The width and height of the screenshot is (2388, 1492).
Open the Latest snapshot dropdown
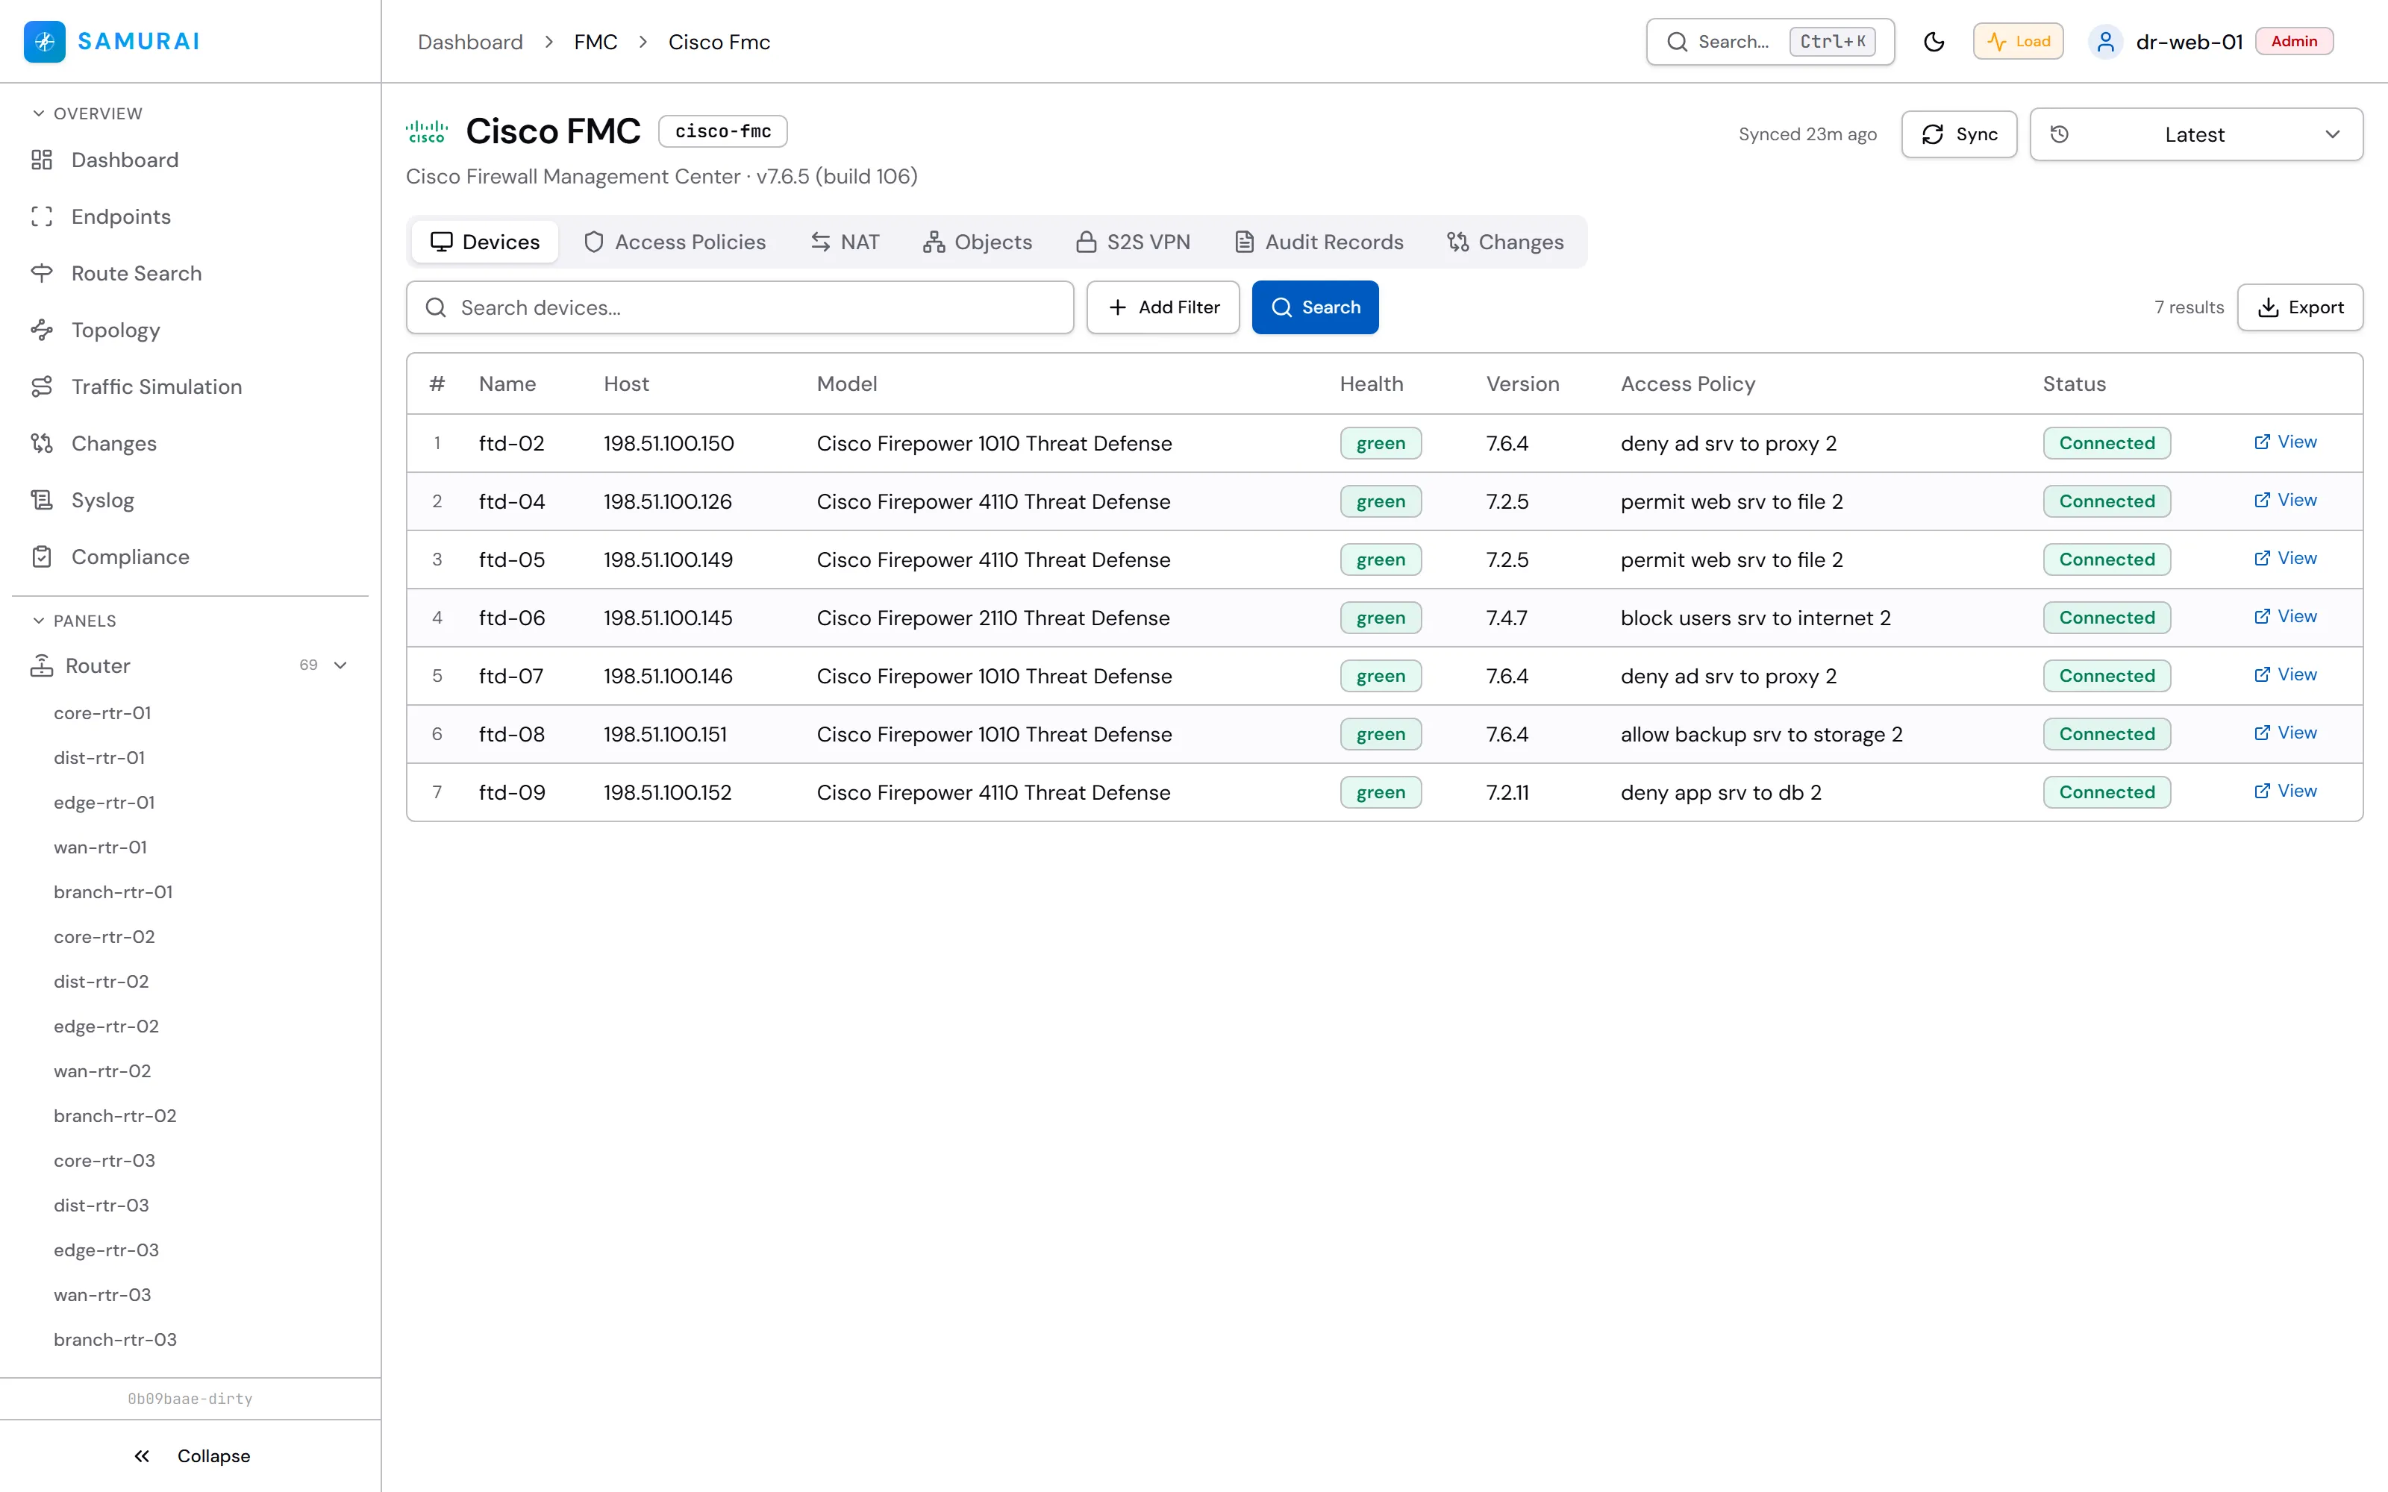pos(2195,134)
